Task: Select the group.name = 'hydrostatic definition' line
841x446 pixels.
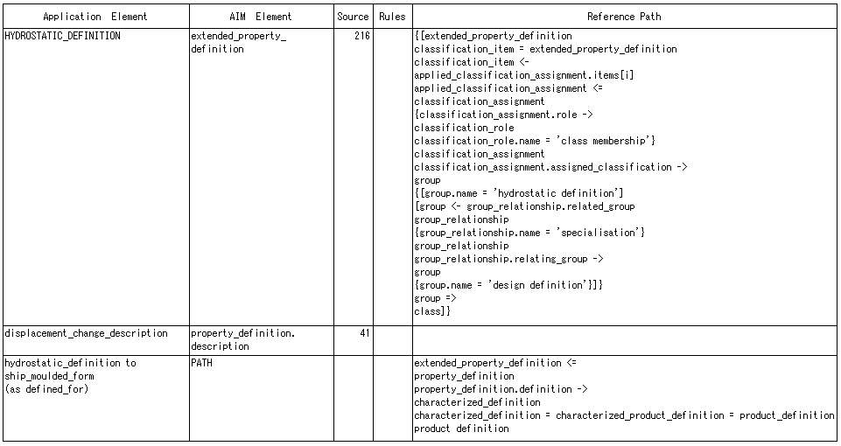Action: tap(519, 193)
